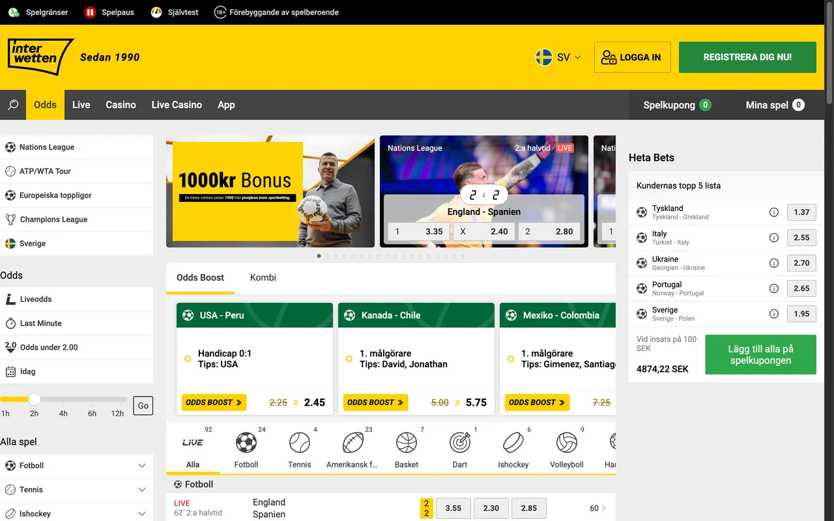Screen dimensions: 834x521
Task: Click info icon for Portugal bet
Action: (x=774, y=289)
